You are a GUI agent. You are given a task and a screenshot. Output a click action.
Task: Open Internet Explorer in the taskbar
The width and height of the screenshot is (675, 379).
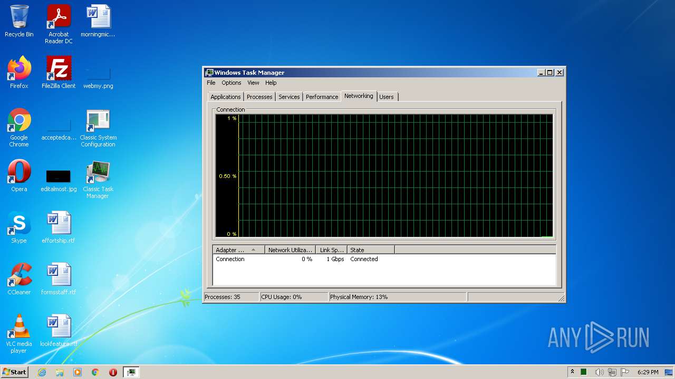(x=42, y=372)
